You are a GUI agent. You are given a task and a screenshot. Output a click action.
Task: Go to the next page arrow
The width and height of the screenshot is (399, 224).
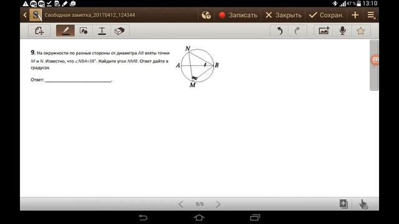point(218,204)
